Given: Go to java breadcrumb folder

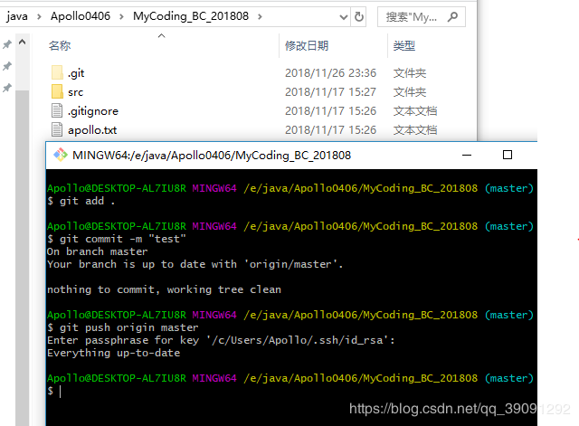Looking at the screenshot, I should 17,16.
